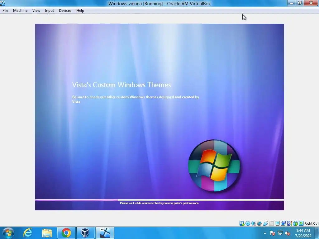Viewport: 319px width, 239px height.
Task: Open the Machine menu
Action: pyautogui.click(x=20, y=11)
